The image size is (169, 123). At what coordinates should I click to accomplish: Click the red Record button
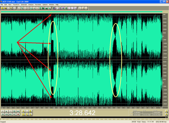pyautogui.click(x=18, y=115)
